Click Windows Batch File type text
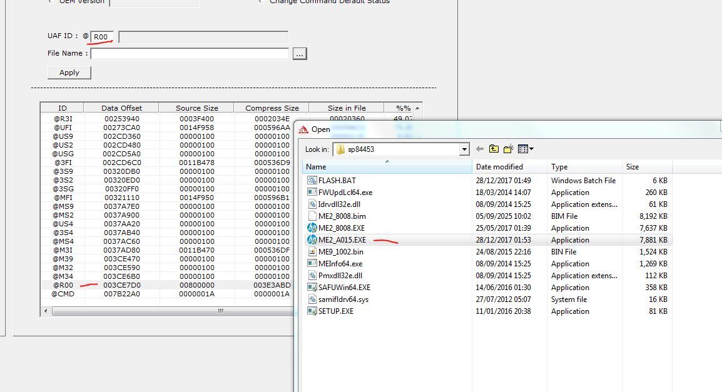The image size is (722, 392). pos(583,180)
